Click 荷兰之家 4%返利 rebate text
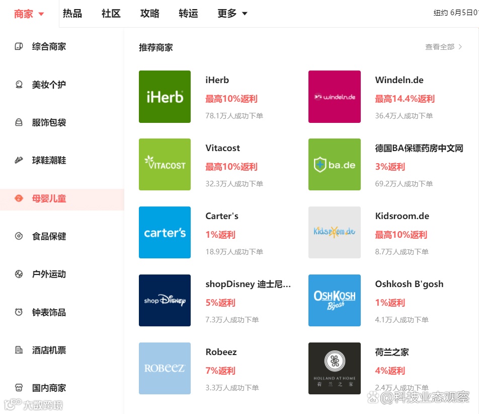479x414 pixels. pyautogui.click(x=390, y=371)
